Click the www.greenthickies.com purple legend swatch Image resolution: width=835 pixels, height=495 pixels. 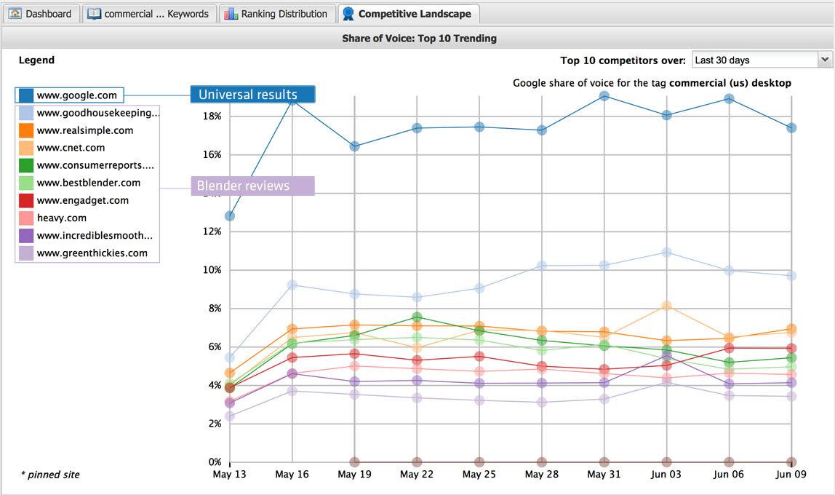25,253
